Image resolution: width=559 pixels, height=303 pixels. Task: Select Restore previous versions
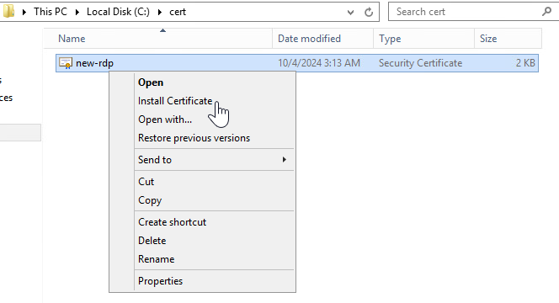pyautogui.click(x=194, y=138)
